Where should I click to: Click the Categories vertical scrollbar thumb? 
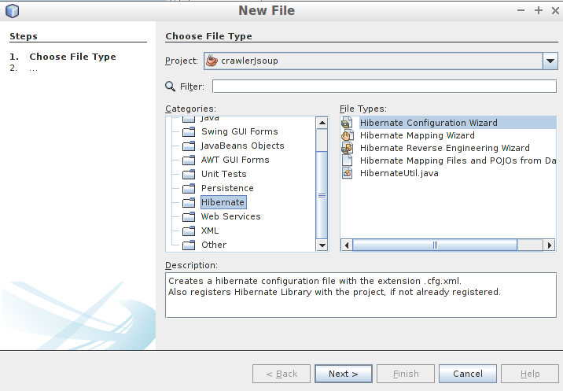pyautogui.click(x=322, y=195)
